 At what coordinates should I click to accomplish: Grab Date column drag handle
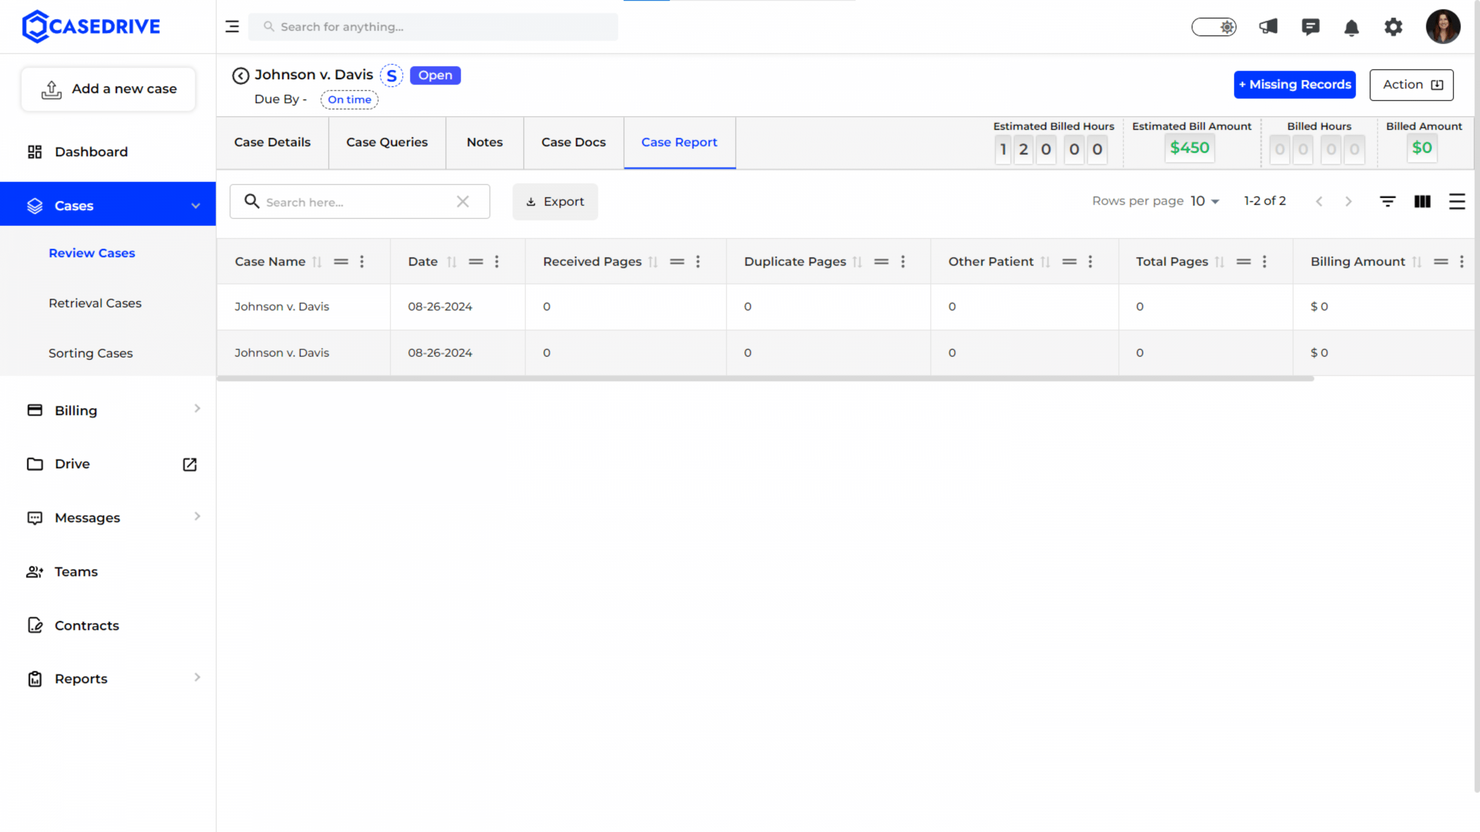476,262
